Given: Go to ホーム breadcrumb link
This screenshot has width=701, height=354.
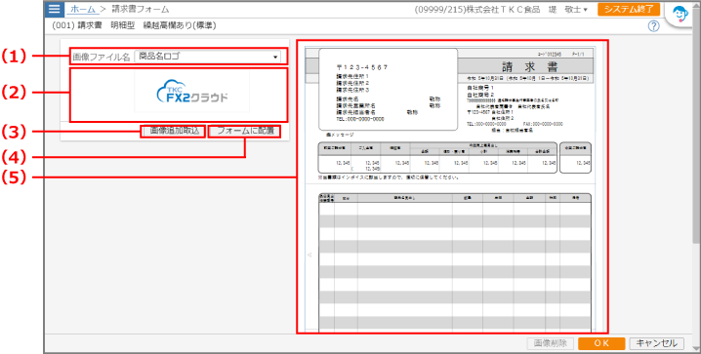Looking at the screenshot, I should pyautogui.click(x=83, y=10).
